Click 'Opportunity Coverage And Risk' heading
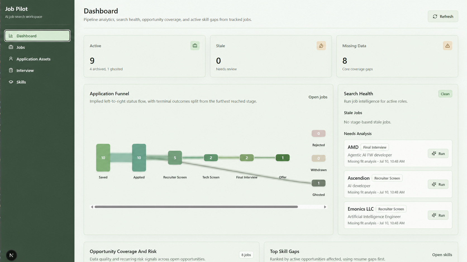 123,251
